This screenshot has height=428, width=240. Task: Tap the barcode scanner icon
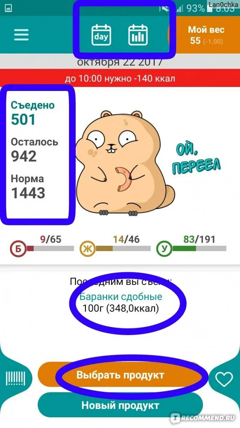[x=16, y=378]
